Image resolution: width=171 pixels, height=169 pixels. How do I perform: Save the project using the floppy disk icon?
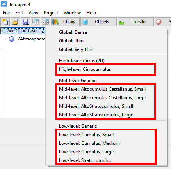point(25,22)
